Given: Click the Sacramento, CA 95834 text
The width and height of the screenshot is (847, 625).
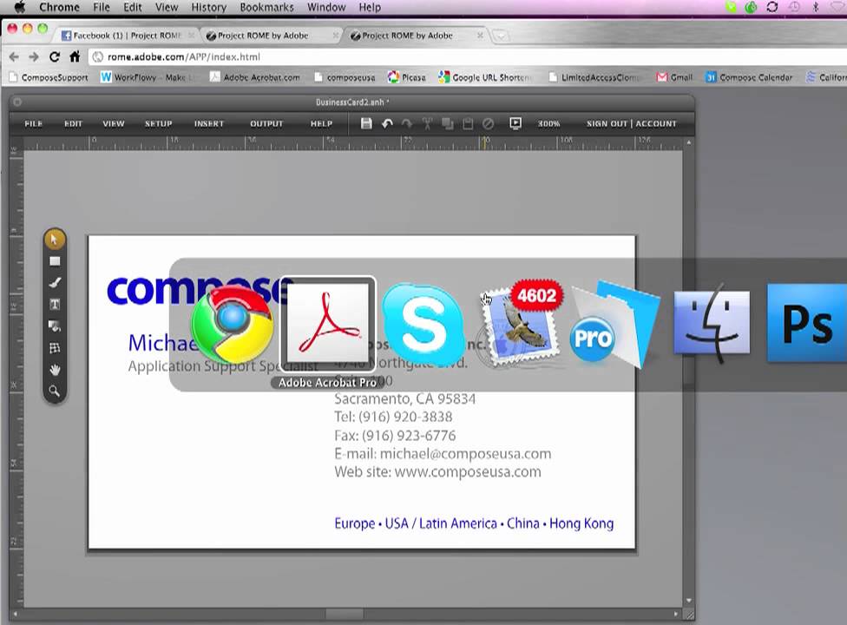Looking at the screenshot, I should (x=405, y=399).
